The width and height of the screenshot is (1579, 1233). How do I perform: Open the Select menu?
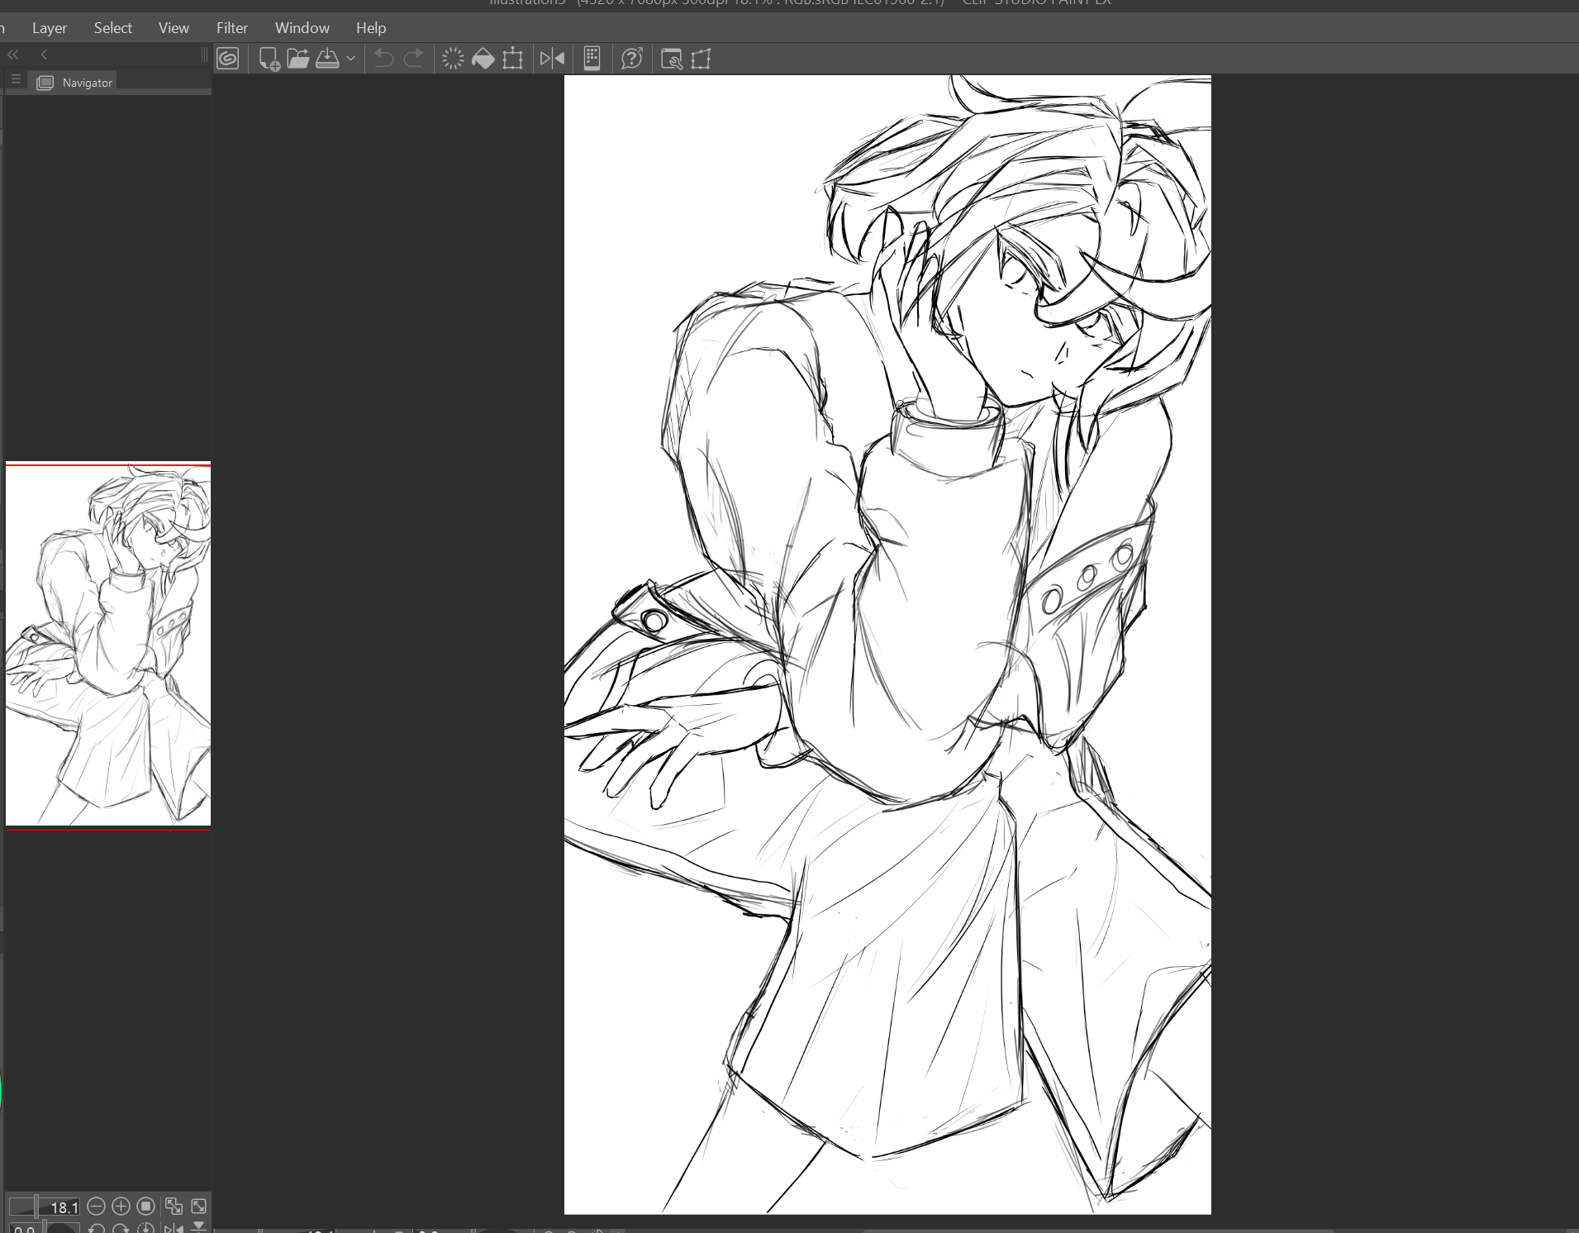click(x=113, y=28)
